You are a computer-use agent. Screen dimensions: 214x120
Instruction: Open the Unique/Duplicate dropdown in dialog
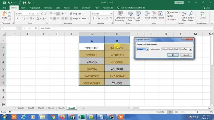147,49
